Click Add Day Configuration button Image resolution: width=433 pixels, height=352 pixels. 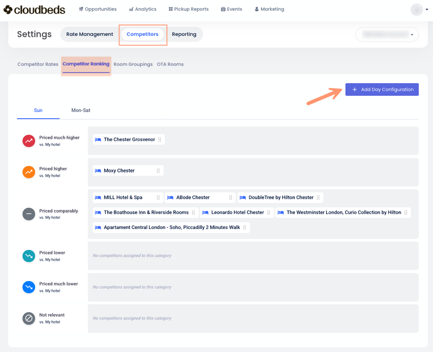[382, 90]
